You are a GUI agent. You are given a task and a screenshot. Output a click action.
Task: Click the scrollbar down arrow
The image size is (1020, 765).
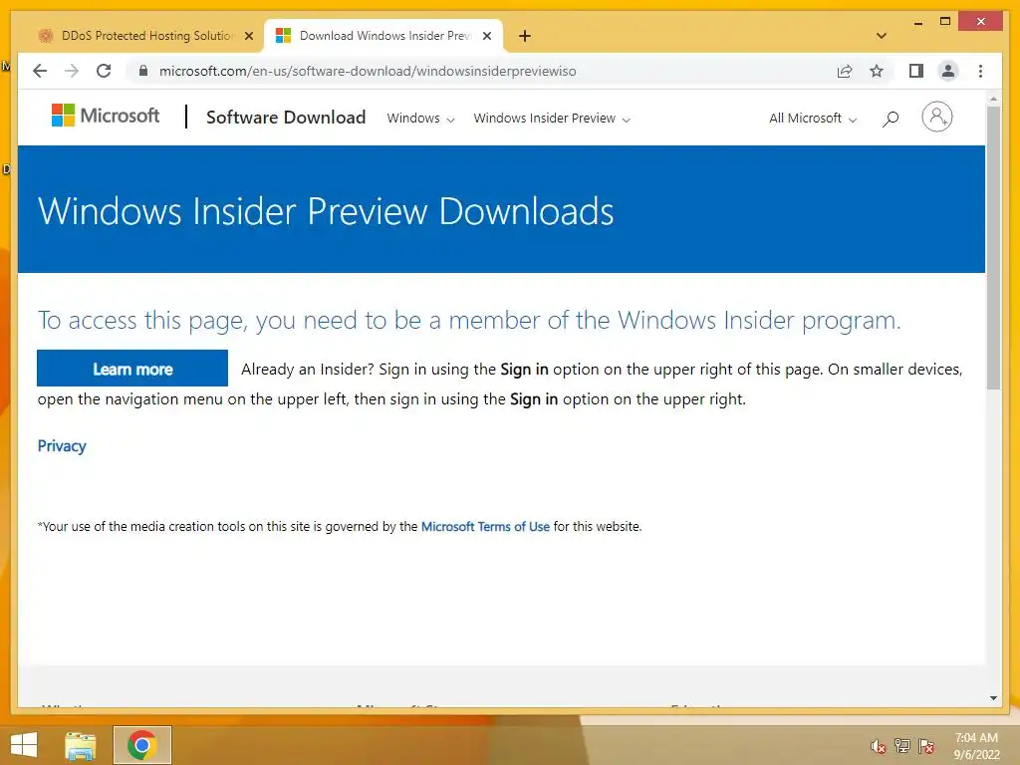[x=993, y=698]
